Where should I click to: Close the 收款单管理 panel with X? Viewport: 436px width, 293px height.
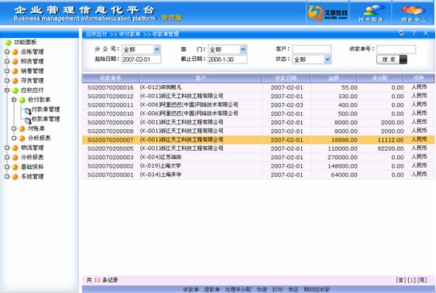click(x=425, y=33)
